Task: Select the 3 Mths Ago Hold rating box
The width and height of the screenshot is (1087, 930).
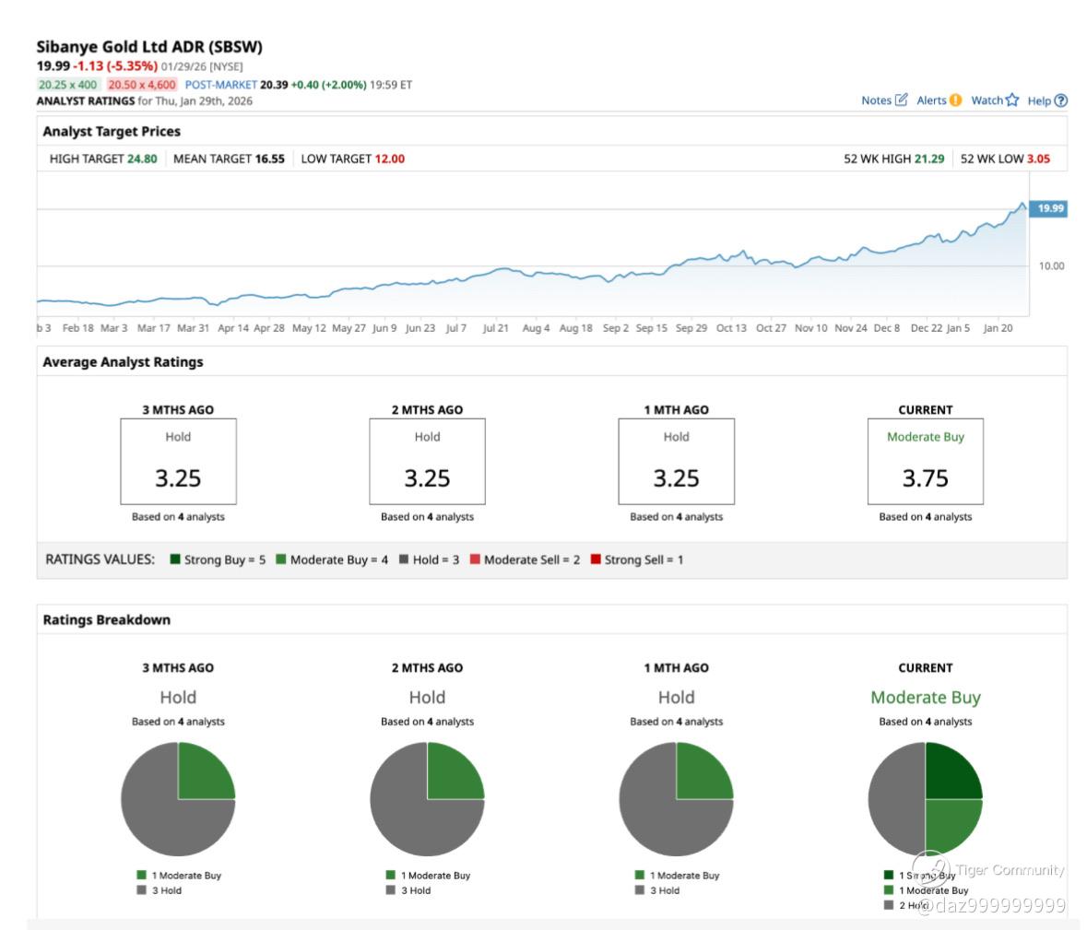Action: pyautogui.click(x=178, y=461)
